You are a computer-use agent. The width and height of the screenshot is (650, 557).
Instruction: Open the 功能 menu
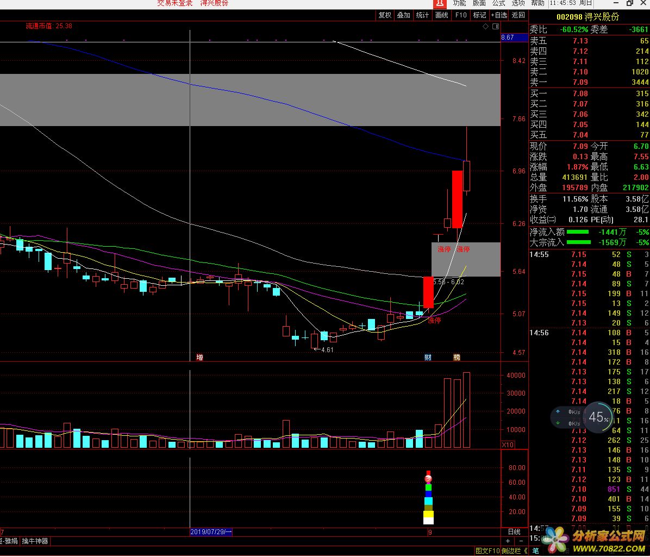pyautogui.click(x=459, y=3)
